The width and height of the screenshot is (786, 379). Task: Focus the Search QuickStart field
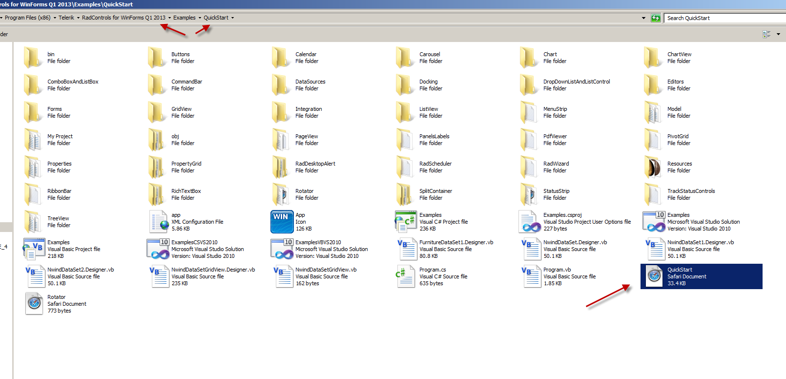click(x=725, y=18)
